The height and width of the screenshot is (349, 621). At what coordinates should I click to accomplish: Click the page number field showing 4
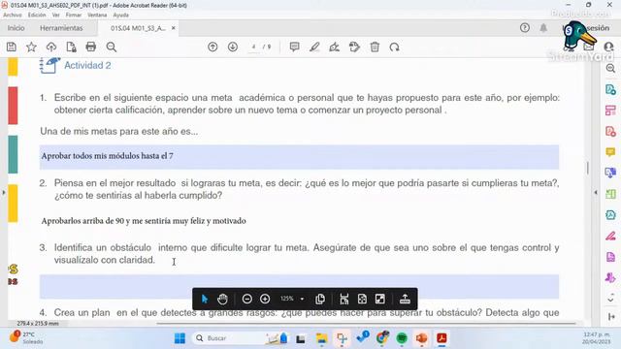tap(253, 48)
